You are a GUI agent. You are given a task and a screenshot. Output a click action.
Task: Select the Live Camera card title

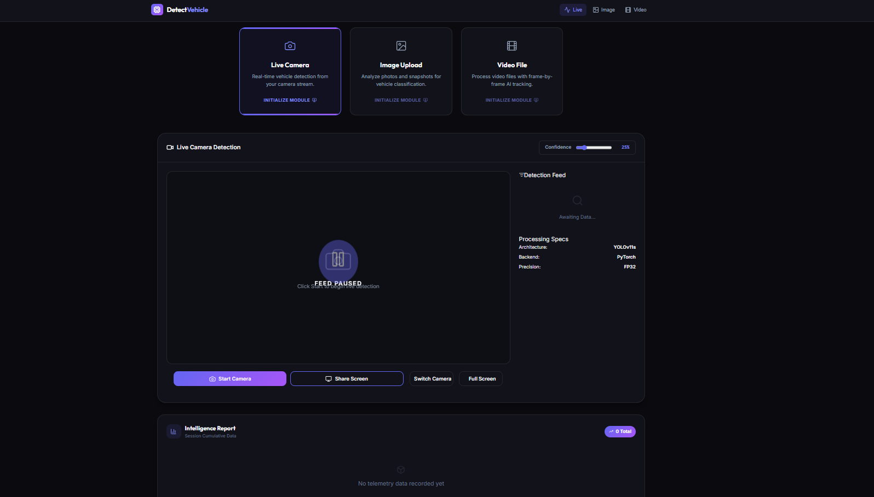290,65
